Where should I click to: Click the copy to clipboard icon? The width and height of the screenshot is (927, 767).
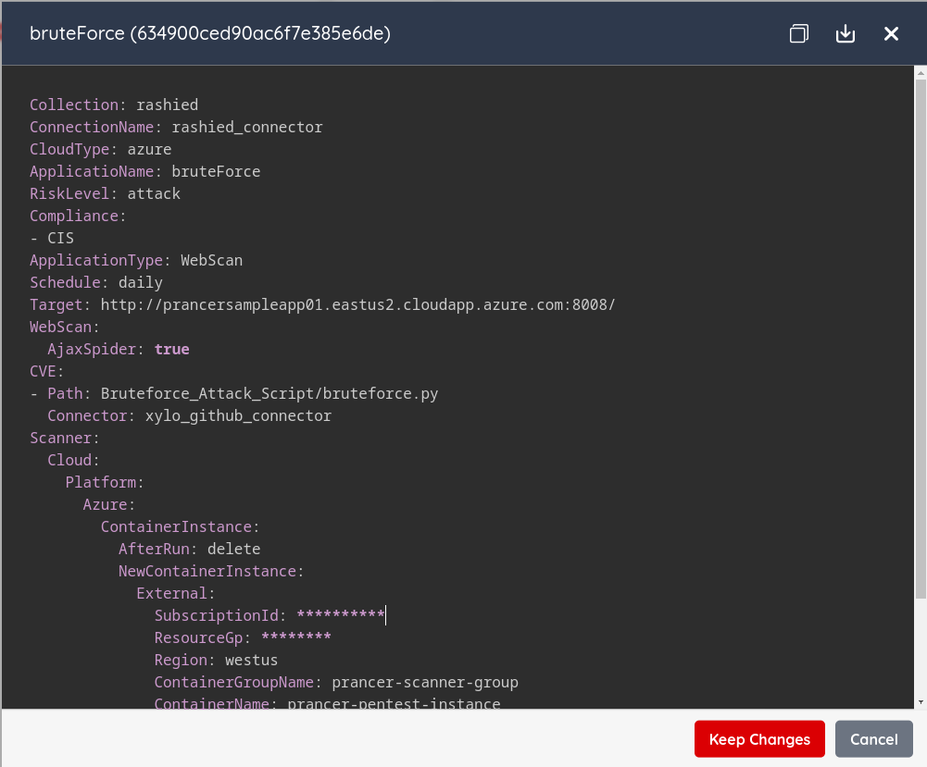798,33
